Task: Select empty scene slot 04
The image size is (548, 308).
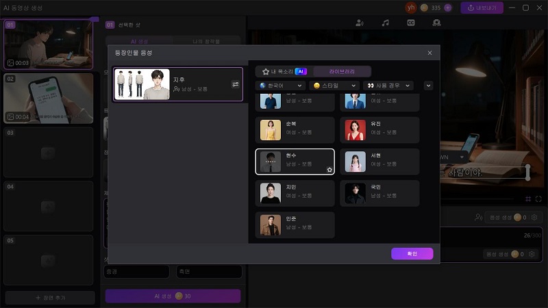Action: coord(48,206)
